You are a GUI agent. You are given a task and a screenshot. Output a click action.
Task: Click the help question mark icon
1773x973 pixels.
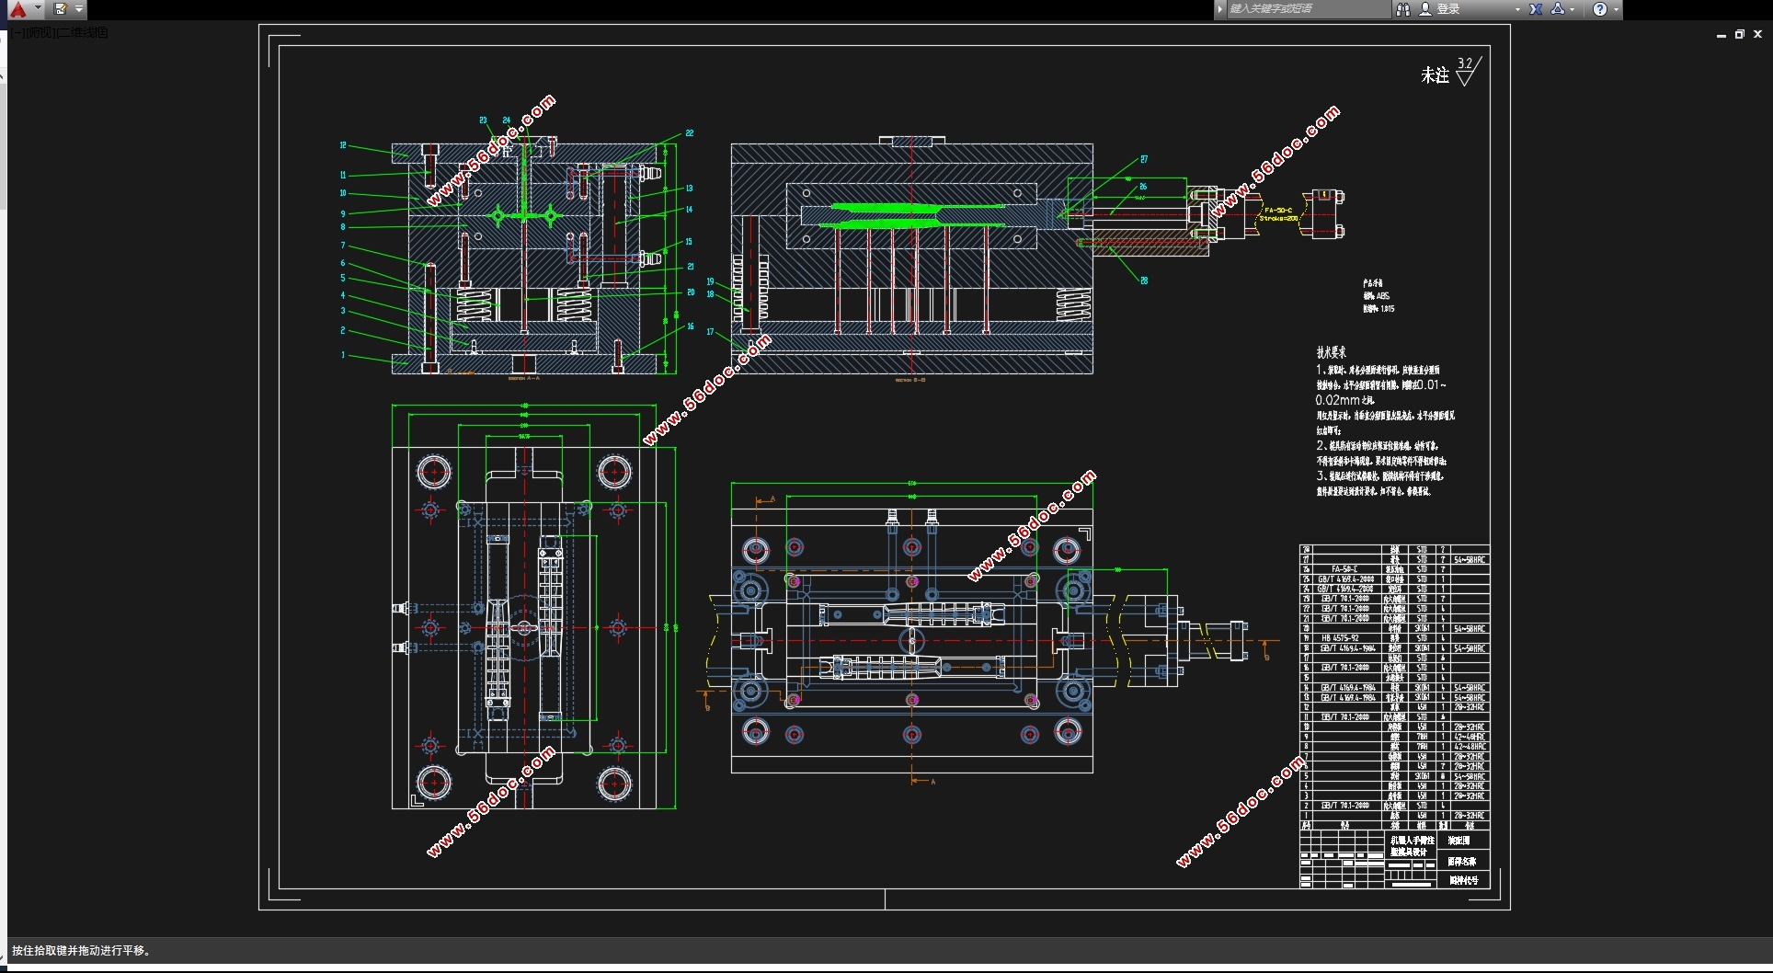point(1600,9)
